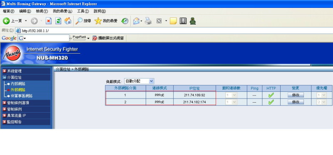Click the 外部網路介面 column header

coord(126,88)
